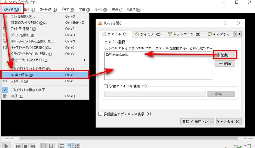Choose ディスクを開く (D) entry
This screenshot has width=255, height=148.
pos(45,35)
